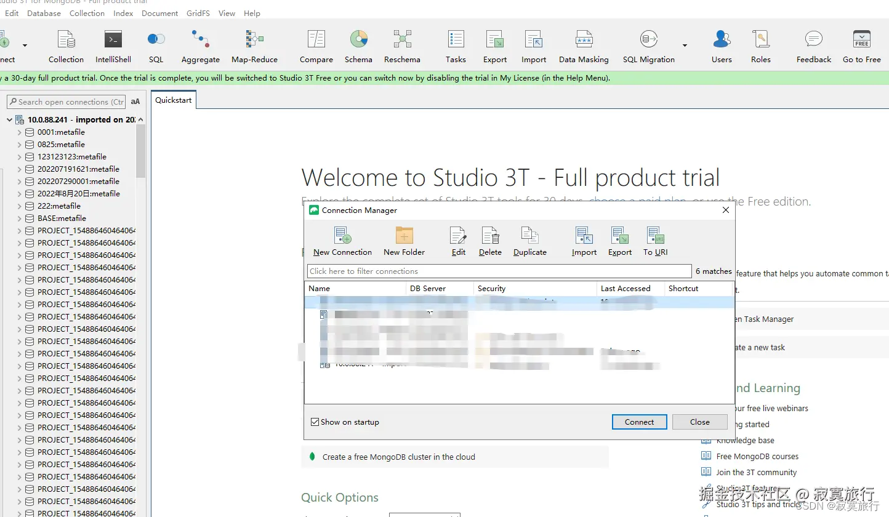Screen dimensions: 889x517
Task: Click Edit in the Connection Manager toolbar
Action: [459, 241]
